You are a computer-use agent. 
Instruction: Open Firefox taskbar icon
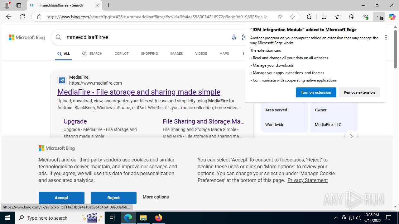159,218
